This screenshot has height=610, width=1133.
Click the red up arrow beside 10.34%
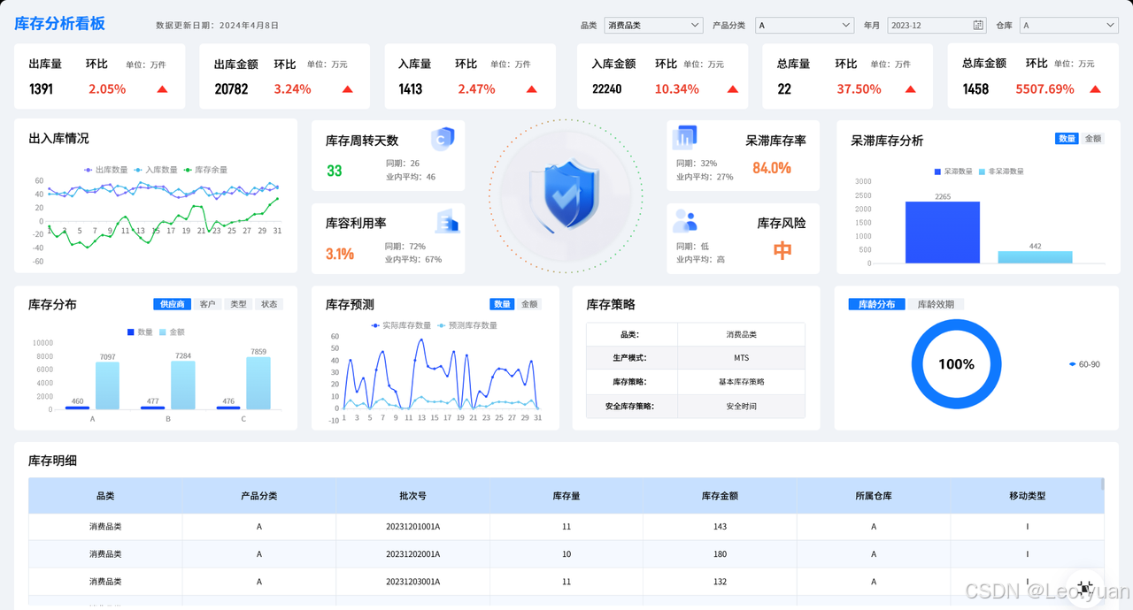[x=733, y=89]
